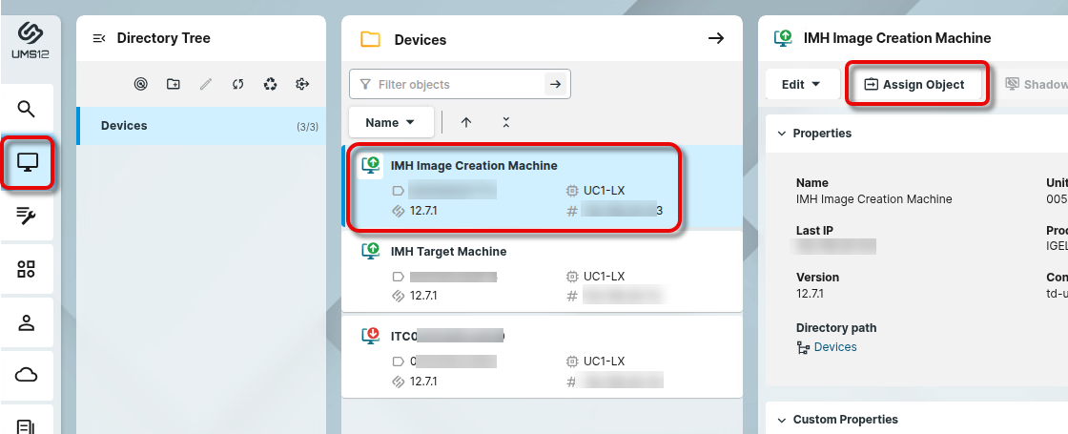Click the collapse-all arrows in Devices list

click(505, 122)
